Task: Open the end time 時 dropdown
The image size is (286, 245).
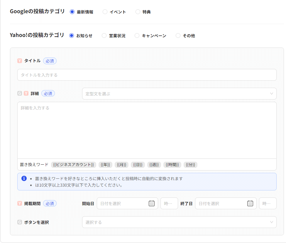Action: [268, 203]
